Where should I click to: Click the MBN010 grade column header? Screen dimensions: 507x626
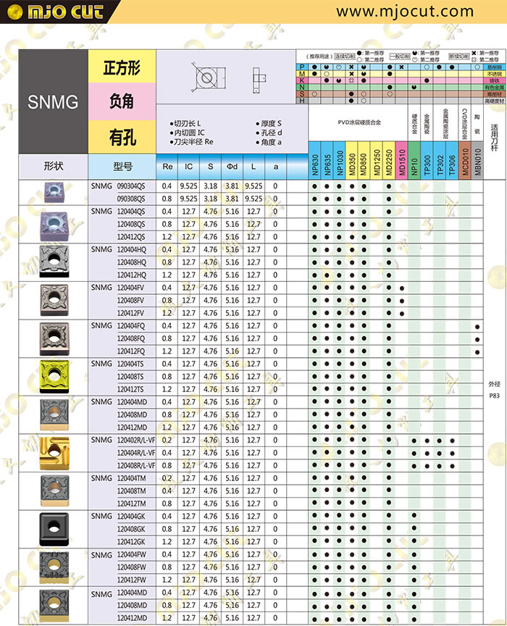click(477, 161)
